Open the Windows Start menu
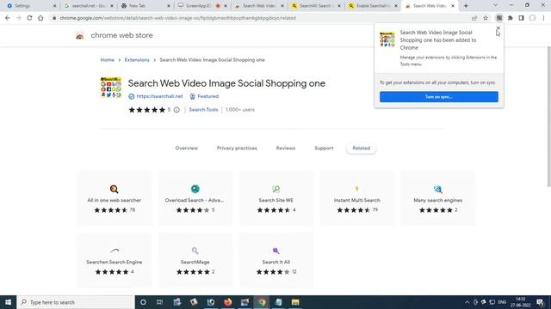Screen dimensions: 551x309 pyautogui.click(x=8, y=302)
